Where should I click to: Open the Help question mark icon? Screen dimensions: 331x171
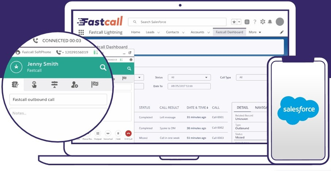(x=255, y=22)
